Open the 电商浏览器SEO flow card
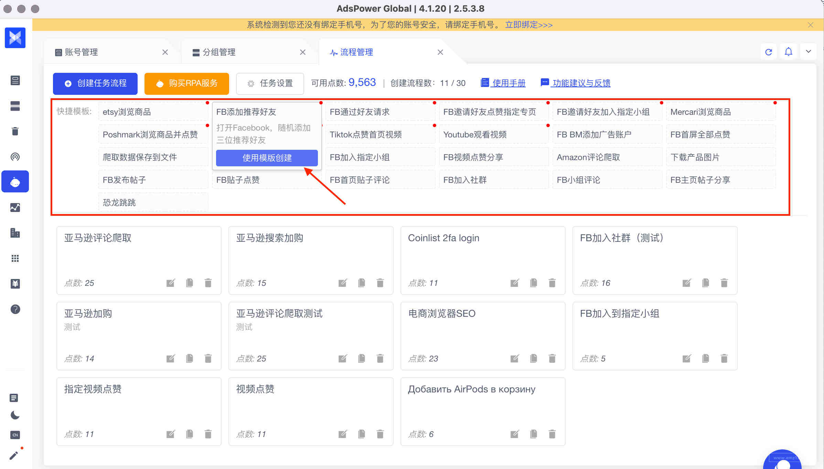 [483, 336]
